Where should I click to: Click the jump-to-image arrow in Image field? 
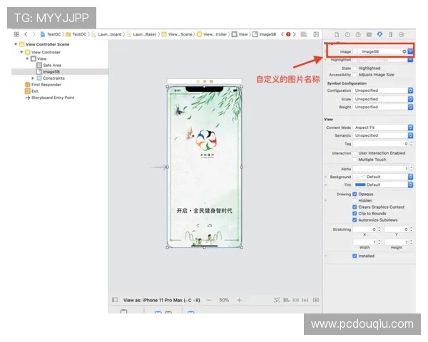[x=404, y=51]
